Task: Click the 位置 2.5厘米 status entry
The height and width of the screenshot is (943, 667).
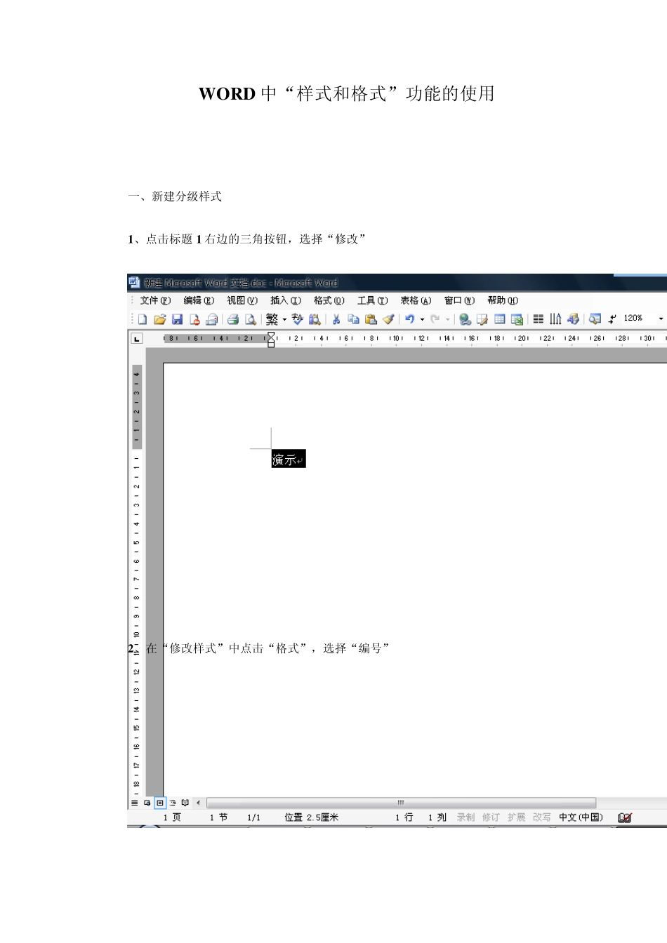Action: click(x=312, y=817)
